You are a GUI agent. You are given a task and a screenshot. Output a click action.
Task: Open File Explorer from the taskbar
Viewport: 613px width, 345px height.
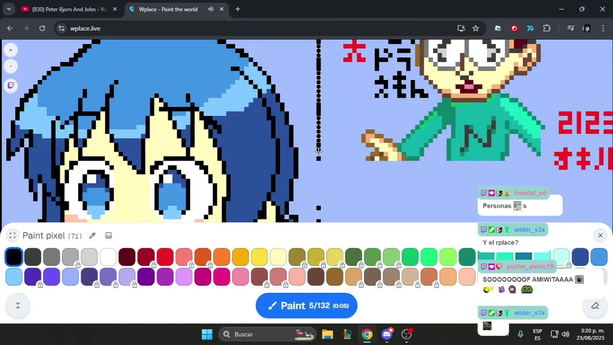point(327,334)
